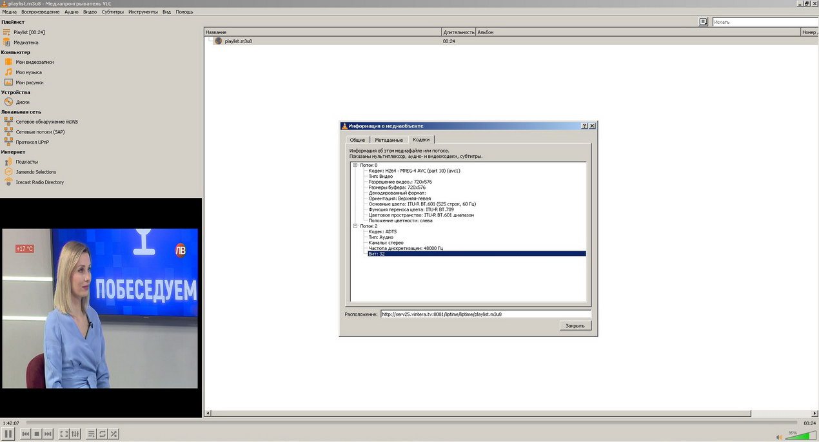Open Icecast Radio Directory
Viewport: 819px width, 442px height.
[40, 182]
